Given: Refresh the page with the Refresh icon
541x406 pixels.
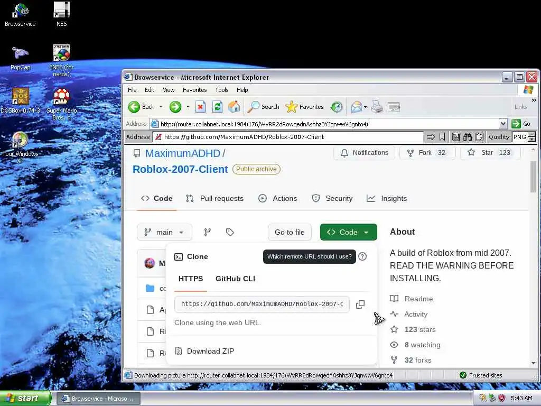Looking at the screenshot, I should click(217, 107).
